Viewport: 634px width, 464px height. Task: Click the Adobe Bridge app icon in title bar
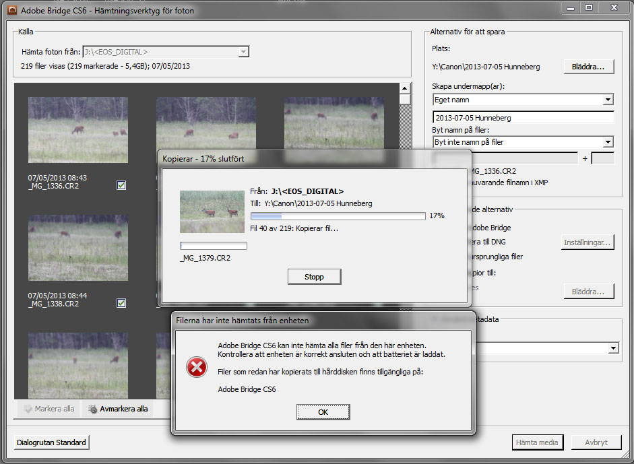12,10
